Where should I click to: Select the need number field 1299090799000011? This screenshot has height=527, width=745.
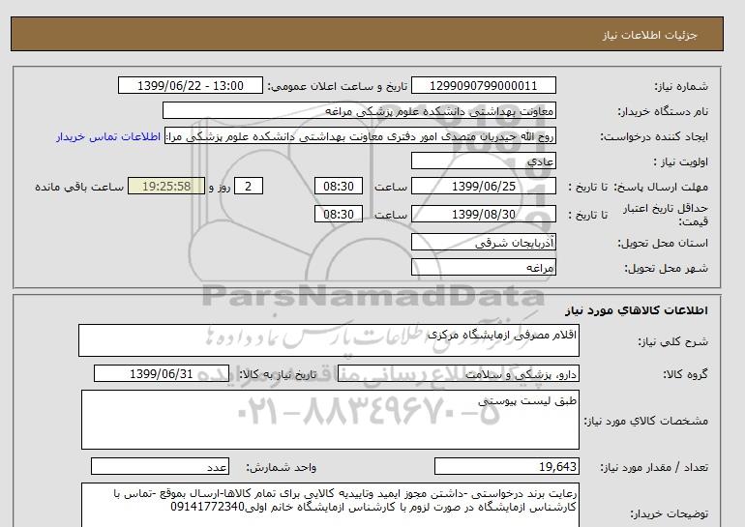tap(483, 85)
